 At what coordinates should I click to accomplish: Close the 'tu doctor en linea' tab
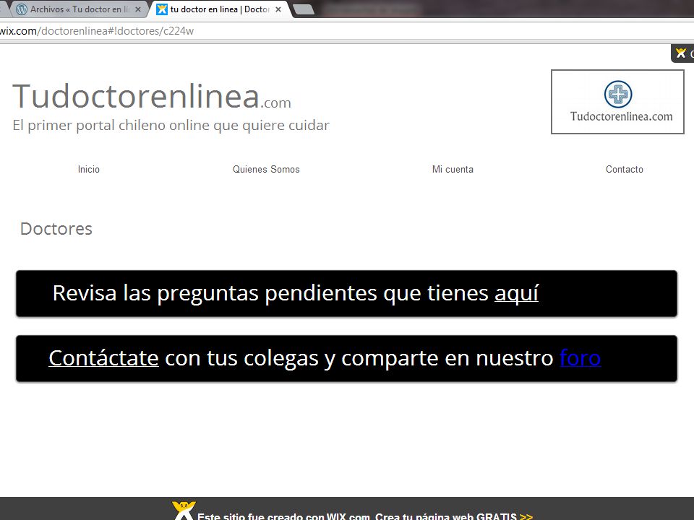(278, 9)
